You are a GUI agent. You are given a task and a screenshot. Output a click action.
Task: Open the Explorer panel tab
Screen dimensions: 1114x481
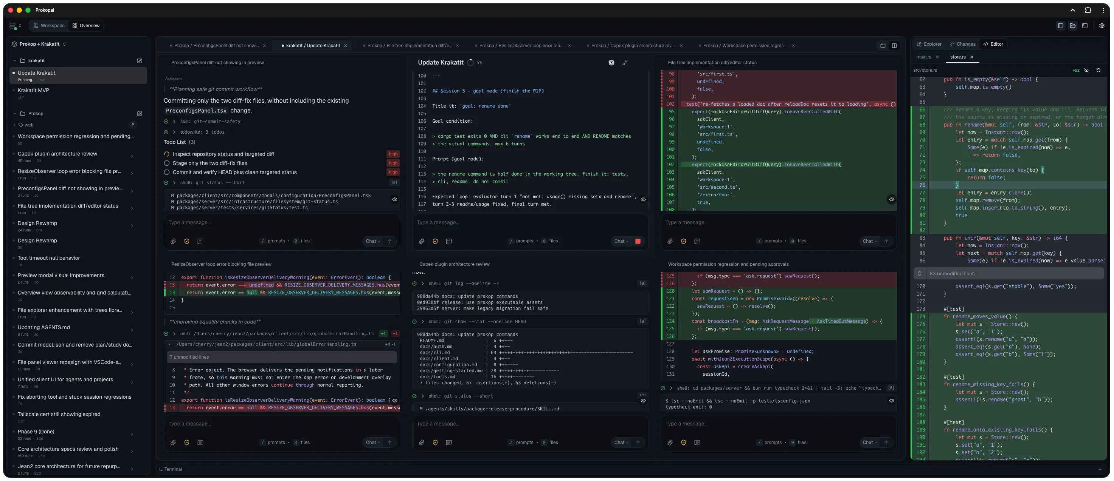pos(929,44)
